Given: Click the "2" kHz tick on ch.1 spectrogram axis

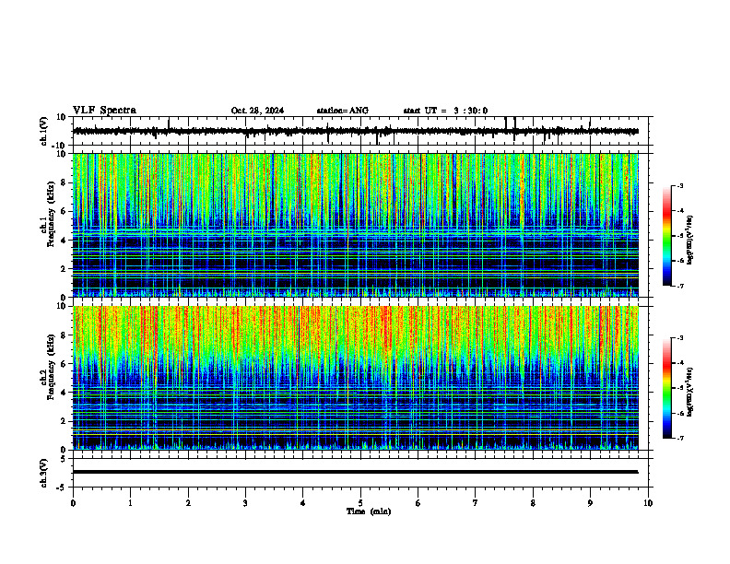Looking at the screenshot, I should tap(65, 269).
